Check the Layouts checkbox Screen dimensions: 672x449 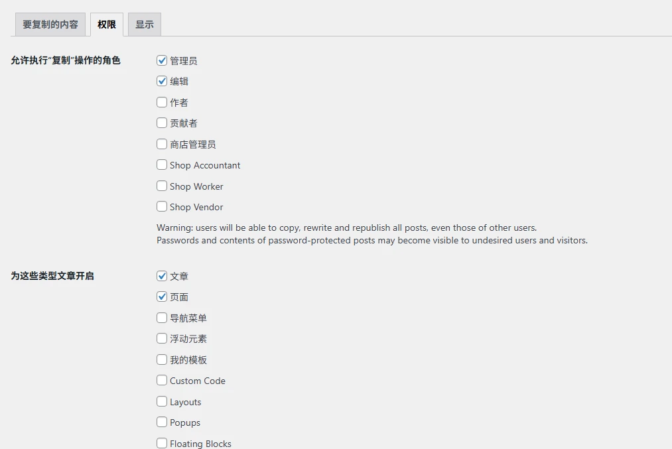click(x=162, y=401)
